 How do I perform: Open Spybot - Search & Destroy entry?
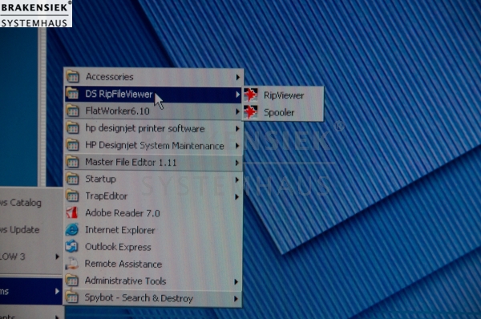pyautogui.click(x=153, y=298)
